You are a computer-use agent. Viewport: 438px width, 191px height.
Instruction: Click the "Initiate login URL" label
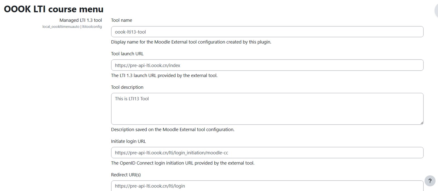[x=128, y=141]
